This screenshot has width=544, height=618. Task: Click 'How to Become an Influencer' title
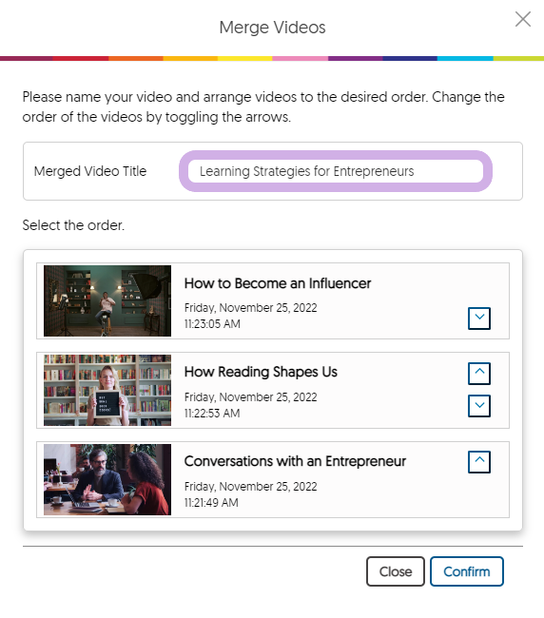(278, 283)
